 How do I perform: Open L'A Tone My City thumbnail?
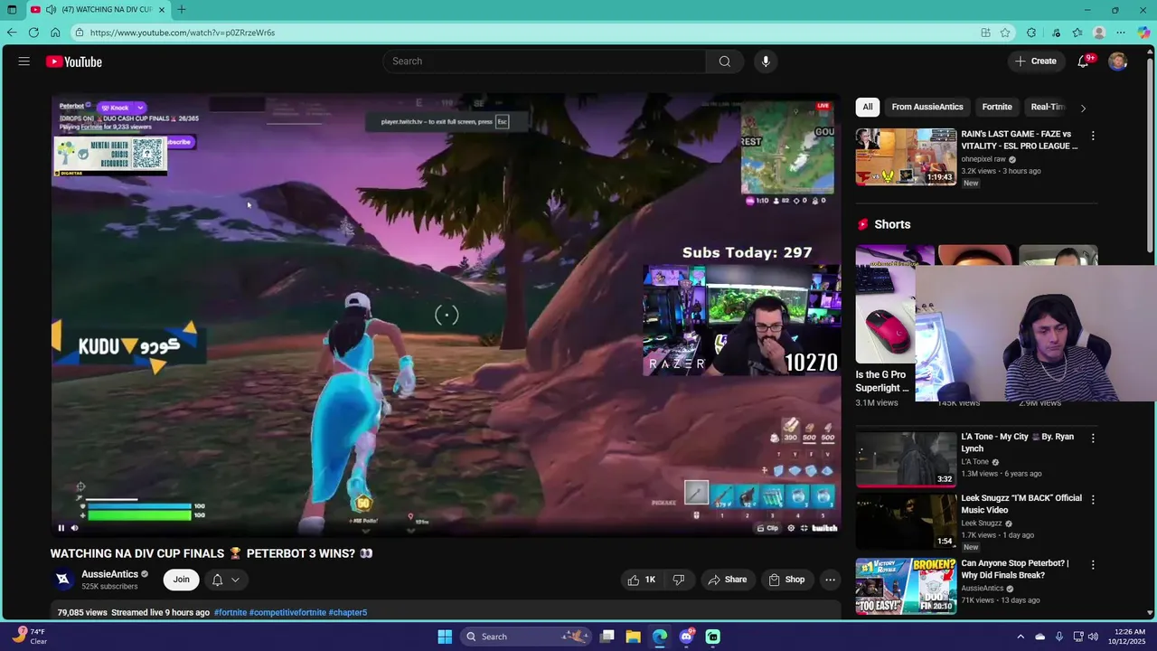click(x=906, y=459)
